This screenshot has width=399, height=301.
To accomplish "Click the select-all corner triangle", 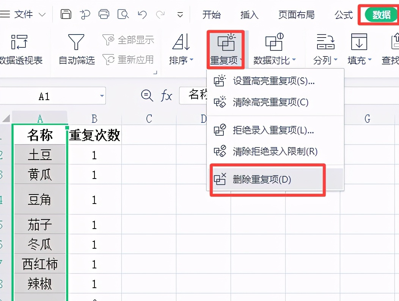I will pyautogui.click(x=6, y=118).
